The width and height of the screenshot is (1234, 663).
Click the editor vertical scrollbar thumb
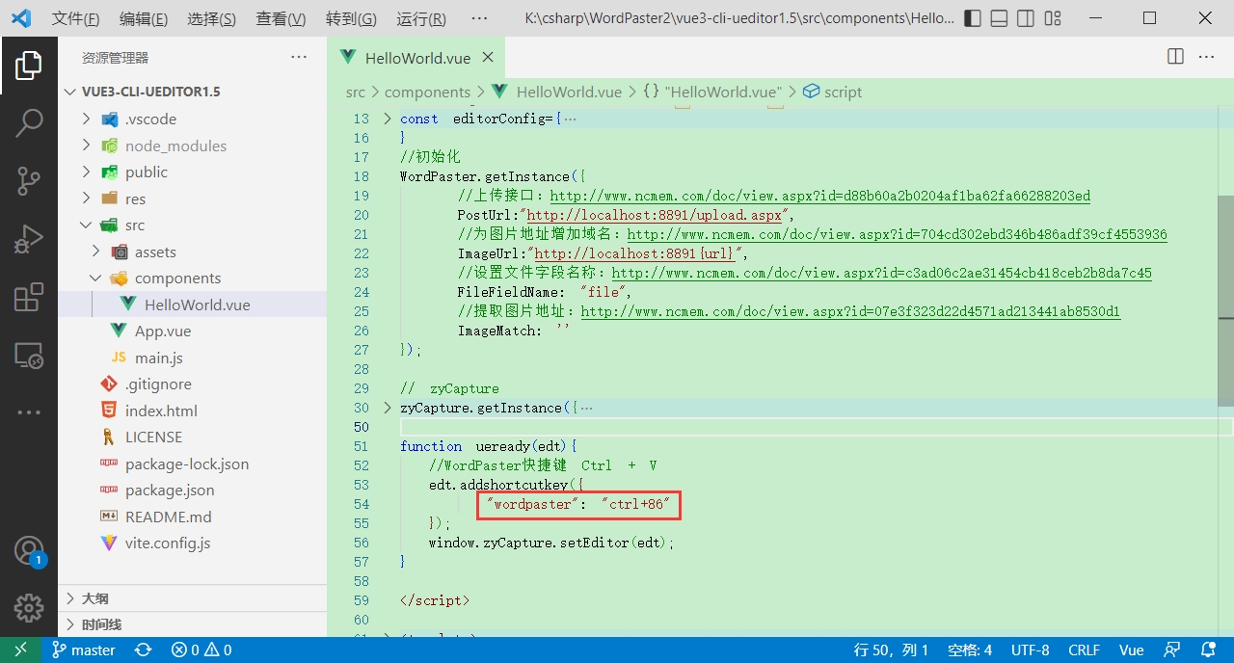click(1226, 299)
